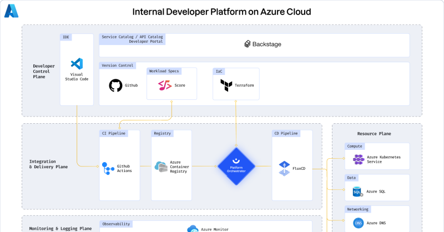Viewport: 444px width, 232px height.
Task: Click the Version Control label
Action: [118, 65]
